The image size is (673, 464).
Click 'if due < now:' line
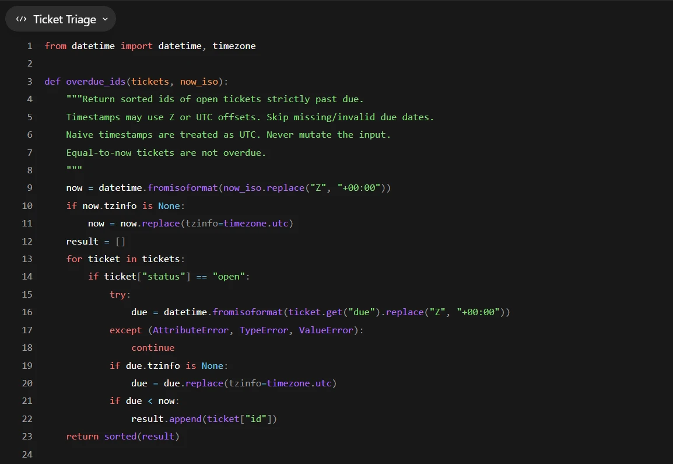pyautogui.click(x=144, y=402)
